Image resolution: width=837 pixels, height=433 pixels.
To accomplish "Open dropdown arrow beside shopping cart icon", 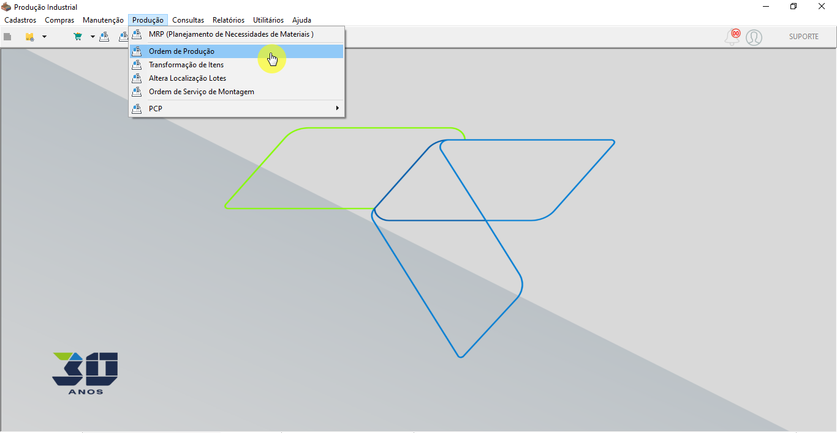I will 93,37.
